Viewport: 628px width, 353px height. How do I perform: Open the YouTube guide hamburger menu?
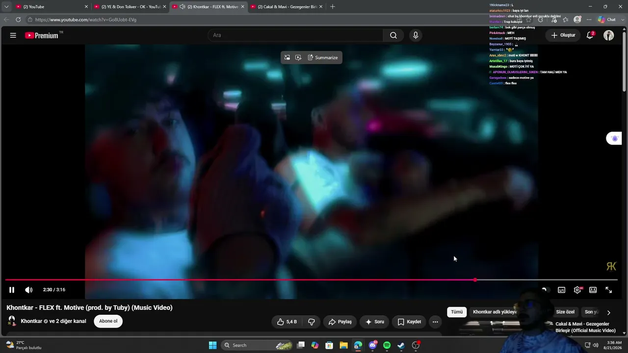point(13,35)
